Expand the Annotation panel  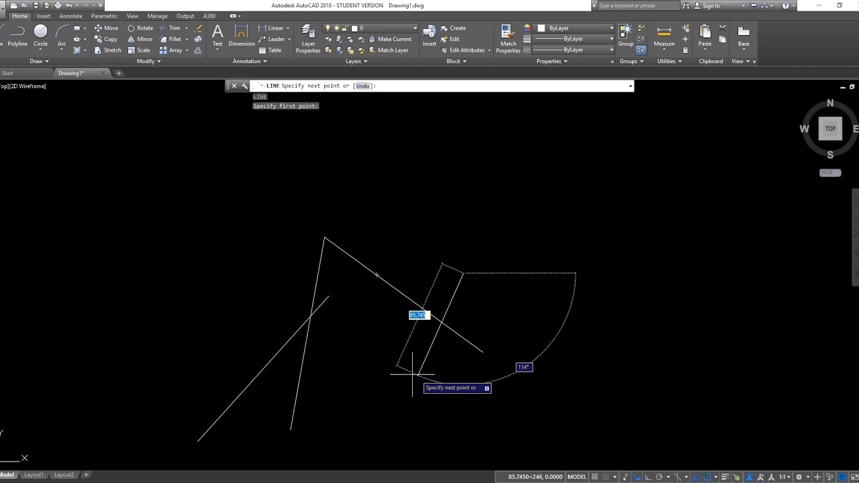click(x=250, y=61)
